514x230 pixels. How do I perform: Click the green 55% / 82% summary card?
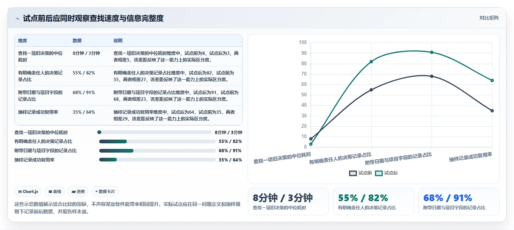[x=373, y=201]
